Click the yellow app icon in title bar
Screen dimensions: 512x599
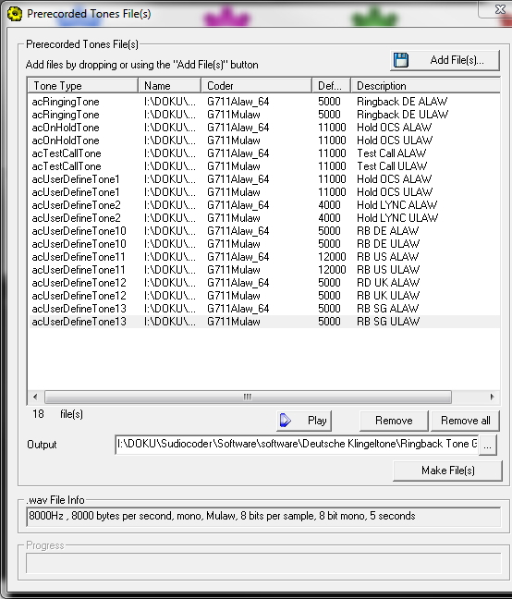point(15,14)
